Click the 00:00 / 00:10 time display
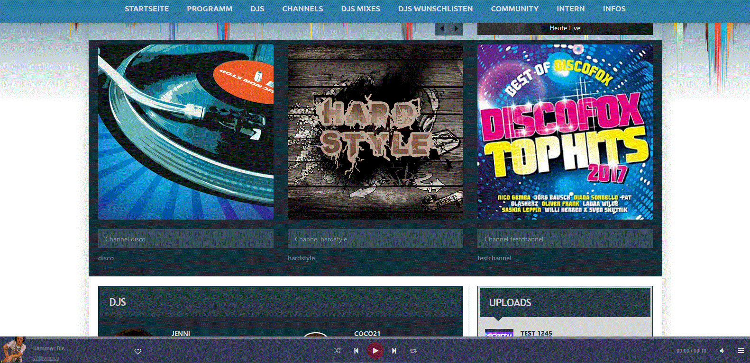Viewport: 750px width, 363px height. (691, 351)
